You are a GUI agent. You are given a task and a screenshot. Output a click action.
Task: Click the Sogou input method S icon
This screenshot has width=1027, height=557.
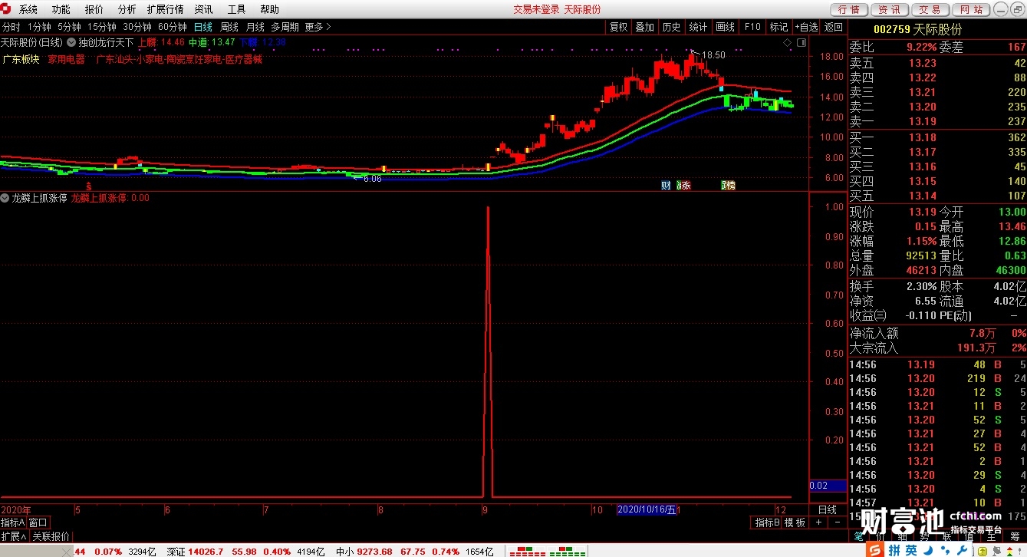pos(875,550)
